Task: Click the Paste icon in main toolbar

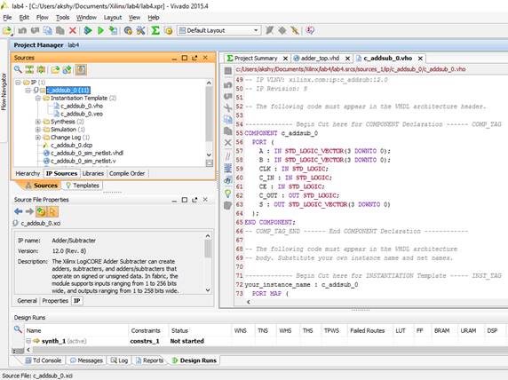Action: coord(60,30)
